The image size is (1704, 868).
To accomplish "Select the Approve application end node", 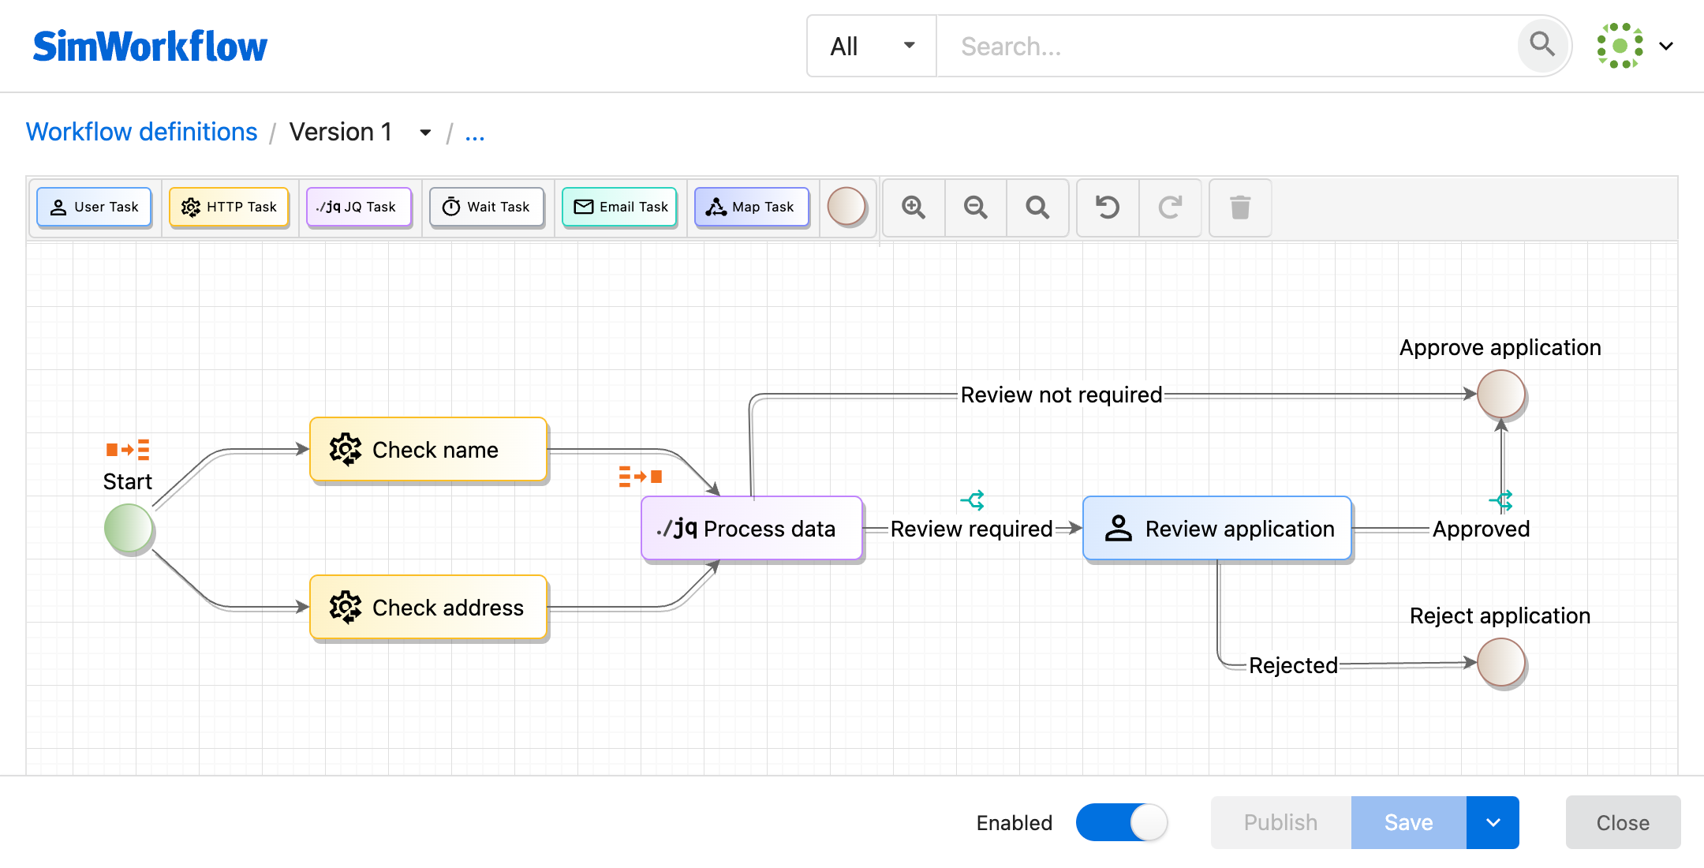I will [x=1501, y=394].
